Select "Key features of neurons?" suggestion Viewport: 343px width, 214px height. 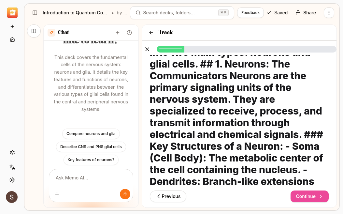tap(91, 160)
